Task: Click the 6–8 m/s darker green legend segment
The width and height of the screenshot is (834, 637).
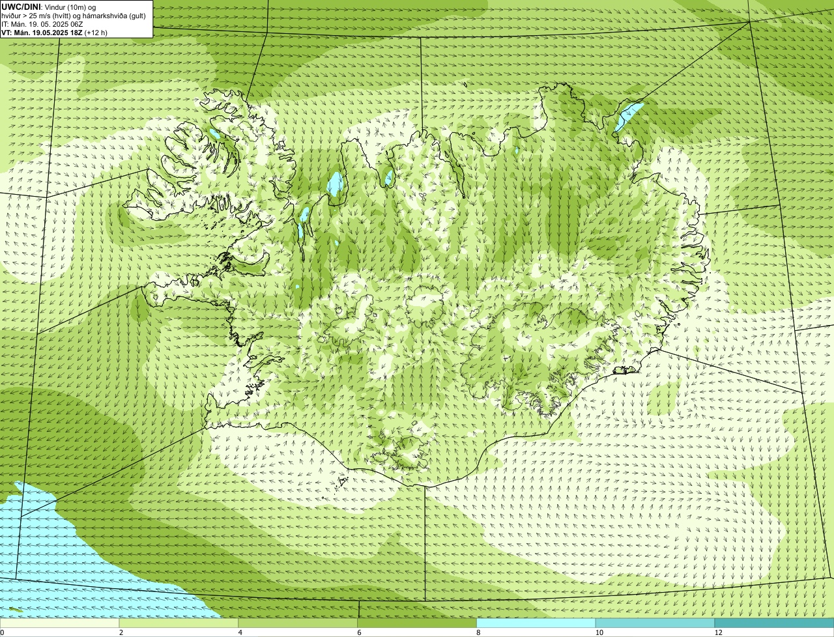Action: tap(417, 623)
